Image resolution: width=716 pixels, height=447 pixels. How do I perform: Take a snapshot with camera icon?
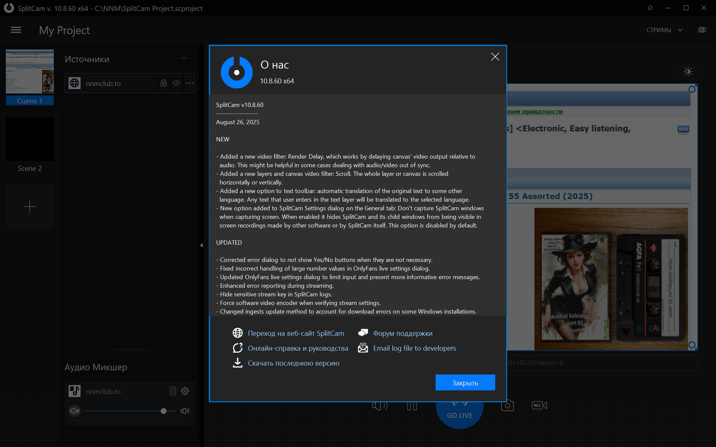[x=507, y=405]
